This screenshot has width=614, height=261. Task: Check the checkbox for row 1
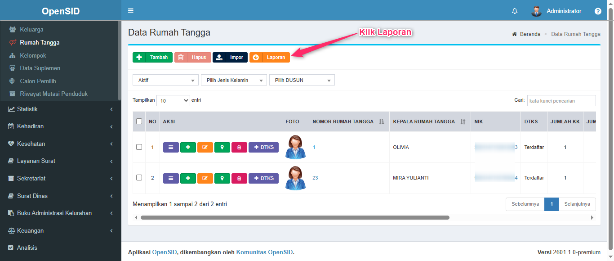pos(139,147)
